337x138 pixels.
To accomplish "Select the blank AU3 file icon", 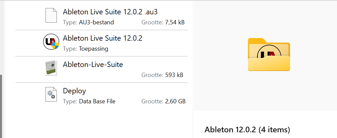I will tap(51, 15).
